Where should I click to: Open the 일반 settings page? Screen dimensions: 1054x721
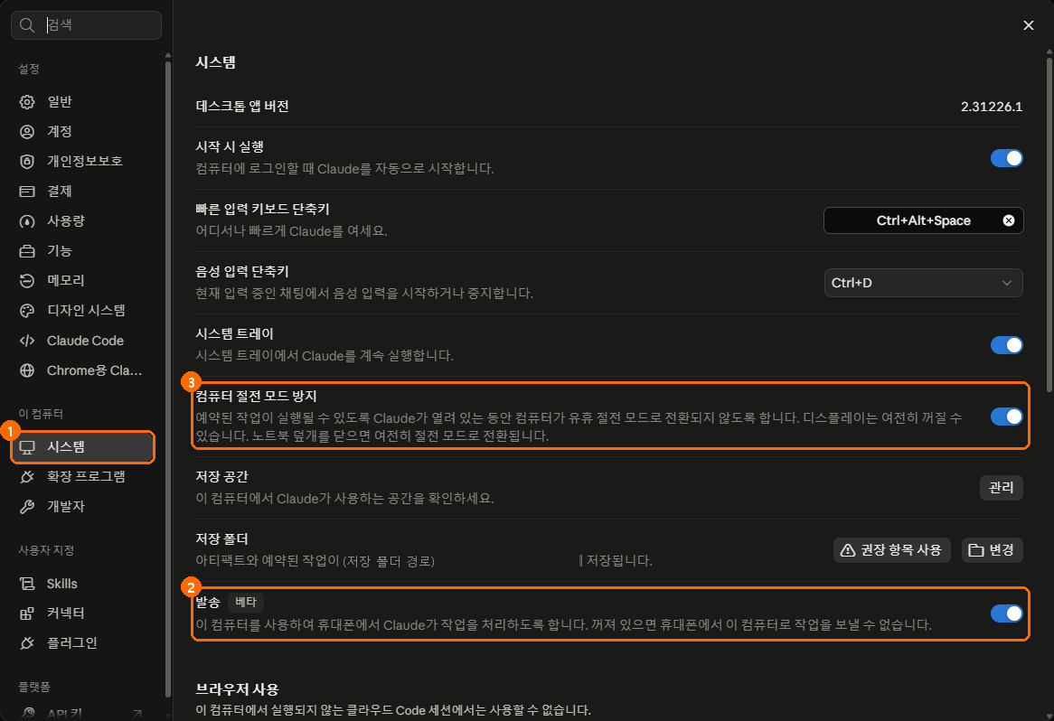coord(82,101)
